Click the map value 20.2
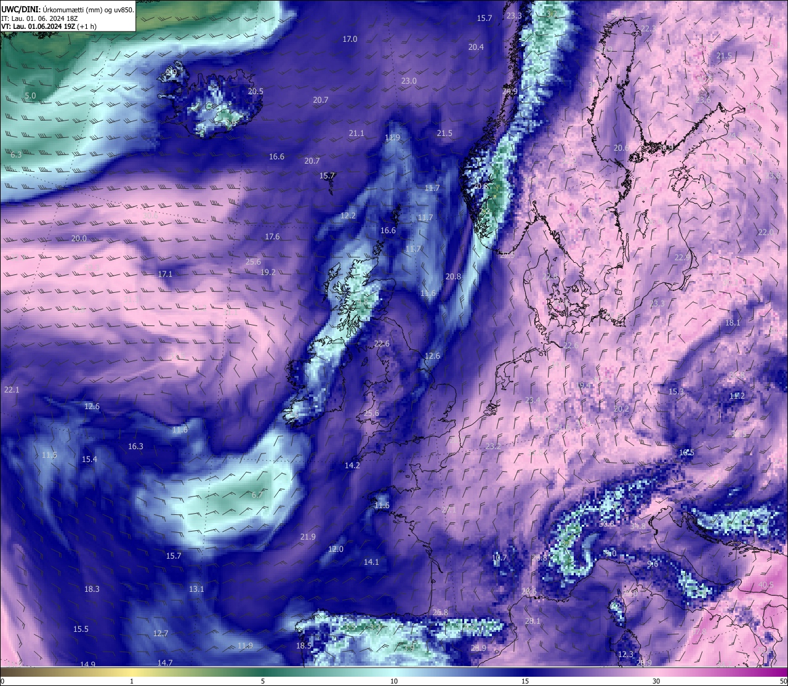The width and height of the screenshot is (788, 686). (x=621, y=409)
